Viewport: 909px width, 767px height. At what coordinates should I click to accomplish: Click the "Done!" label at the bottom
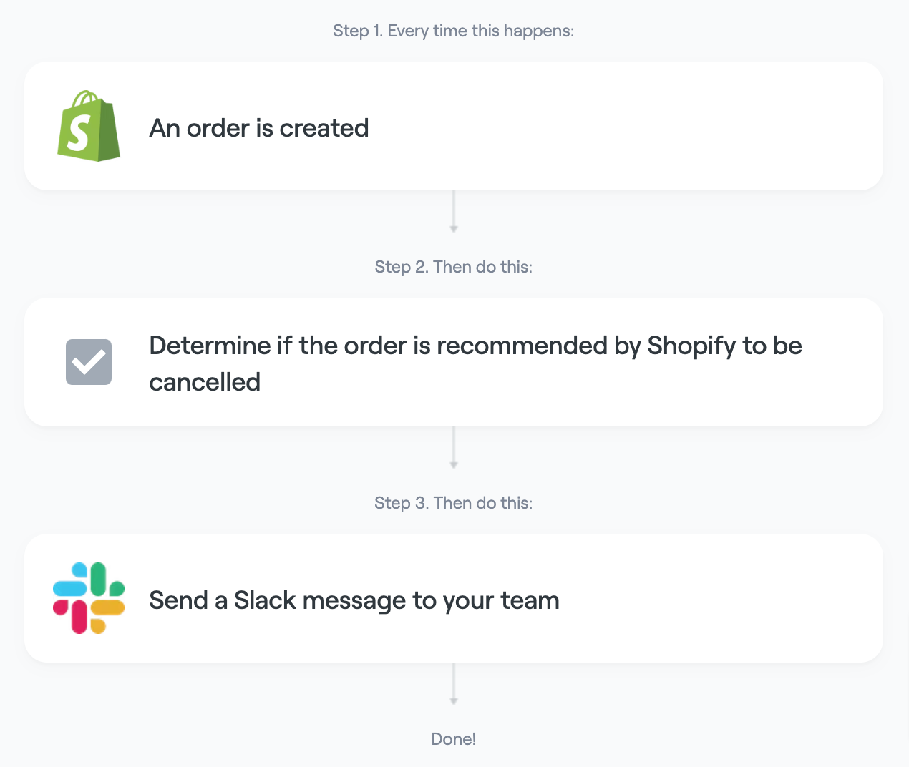point(454,739)
